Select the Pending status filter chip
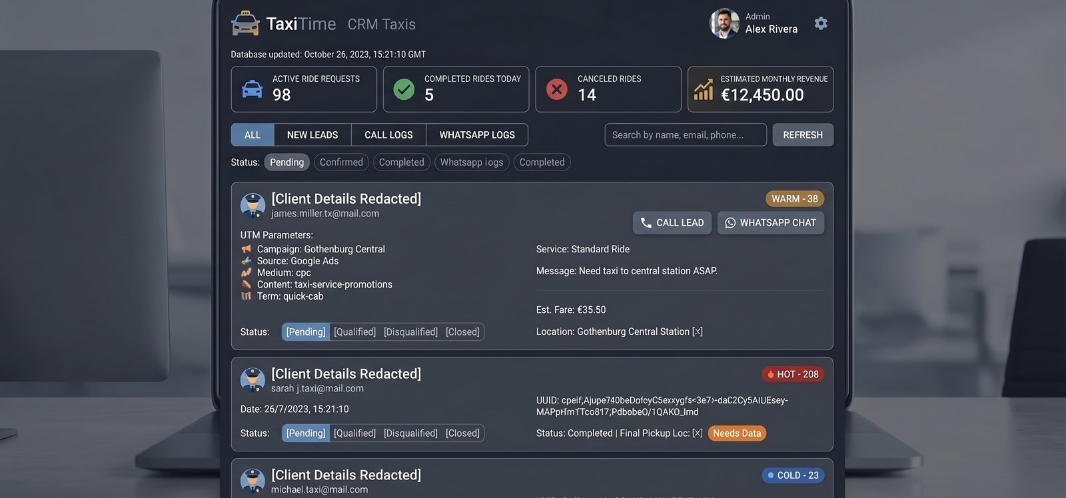1066x498 pixels. tap(287, 162)
